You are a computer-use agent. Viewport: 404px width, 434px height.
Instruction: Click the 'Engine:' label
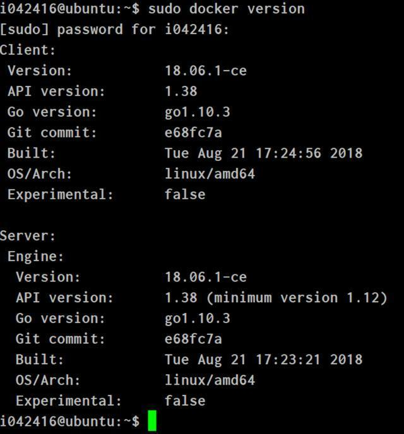[35, 257]
